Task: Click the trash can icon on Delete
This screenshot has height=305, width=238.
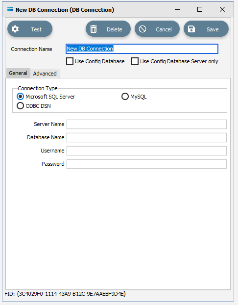Action: point(94,29)
